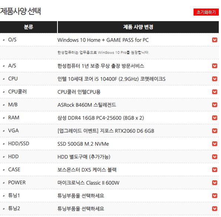221x217 pixels.
Task: Click the 튜닝2 category label
Action: coord(14,208)
